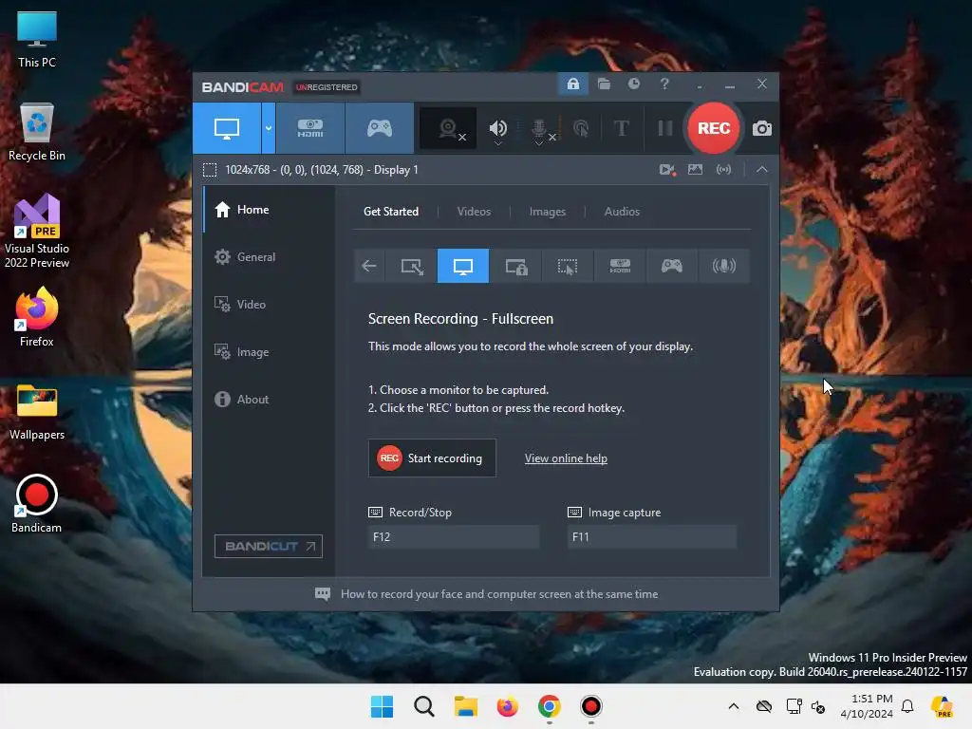Switch to the Audios tab
Image resolution: width=972 pixels, height=729 pixels.
(622, 212)
